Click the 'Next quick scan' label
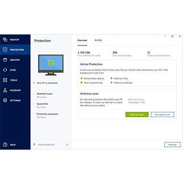183x183 pixels. click(x=136, y=99)
